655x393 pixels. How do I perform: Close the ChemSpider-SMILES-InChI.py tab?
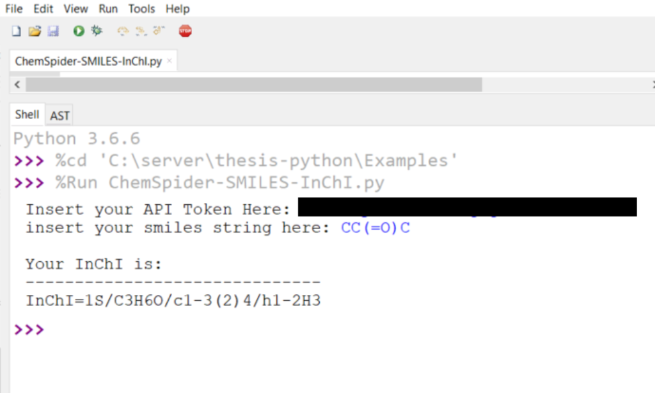point(170,62)
